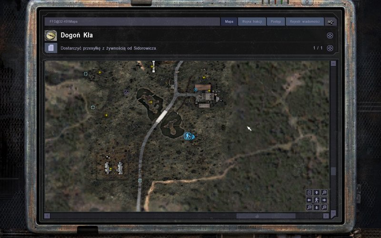Switch to the Wojna frakcji tab
This screenshot has height=238, width=381.
[x=251, y=22]
